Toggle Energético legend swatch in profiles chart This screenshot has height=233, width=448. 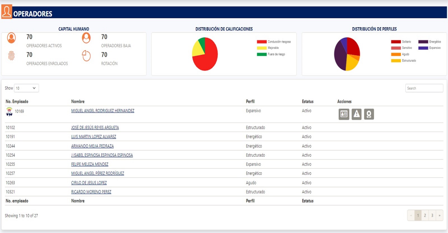click(x=423, y=42)
